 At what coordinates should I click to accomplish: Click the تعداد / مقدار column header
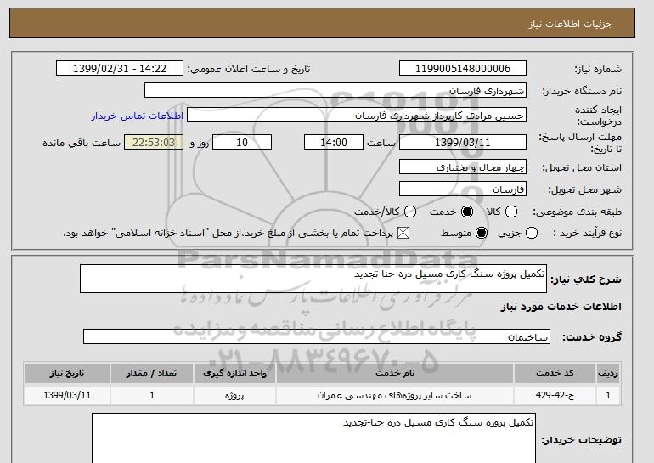pyautogui.click(x=152, y=373)
